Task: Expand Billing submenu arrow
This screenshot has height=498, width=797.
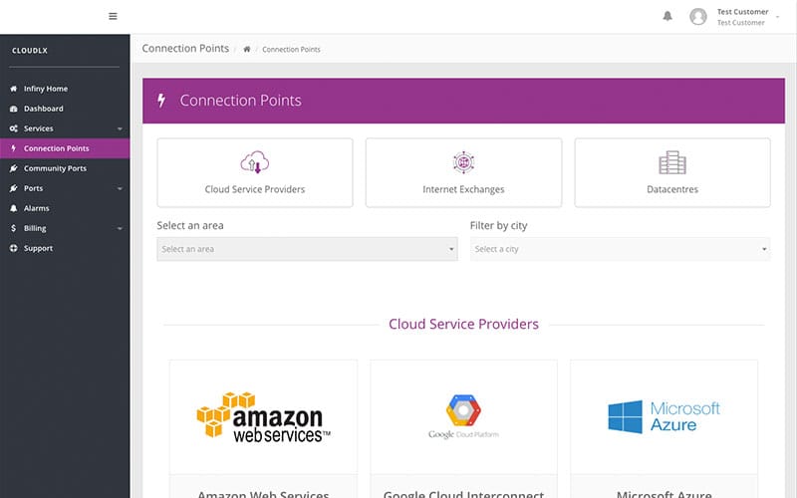Action: pyautogui.click(x=120, y=229)
